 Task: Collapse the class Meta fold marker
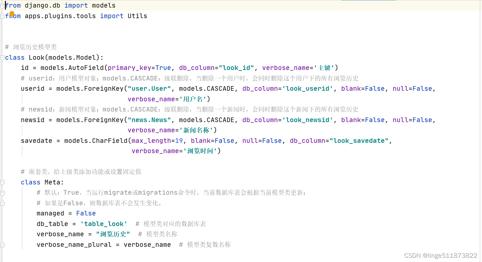[x=3, y=182]
